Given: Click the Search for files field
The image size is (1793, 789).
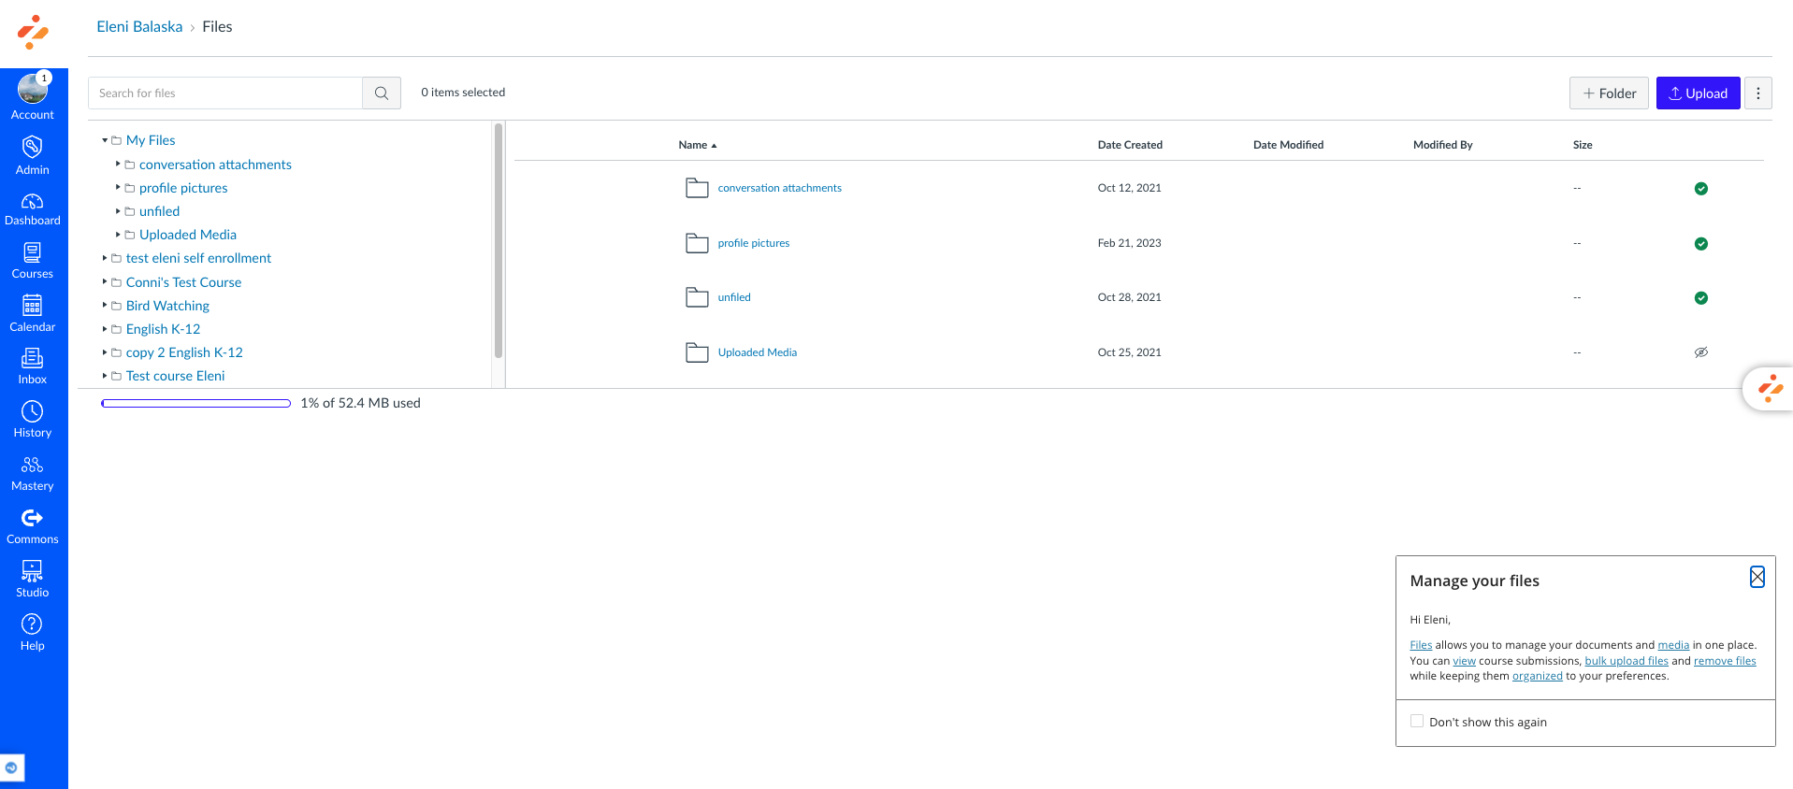Looking at the screenshot, I should (x=225, y=93).
